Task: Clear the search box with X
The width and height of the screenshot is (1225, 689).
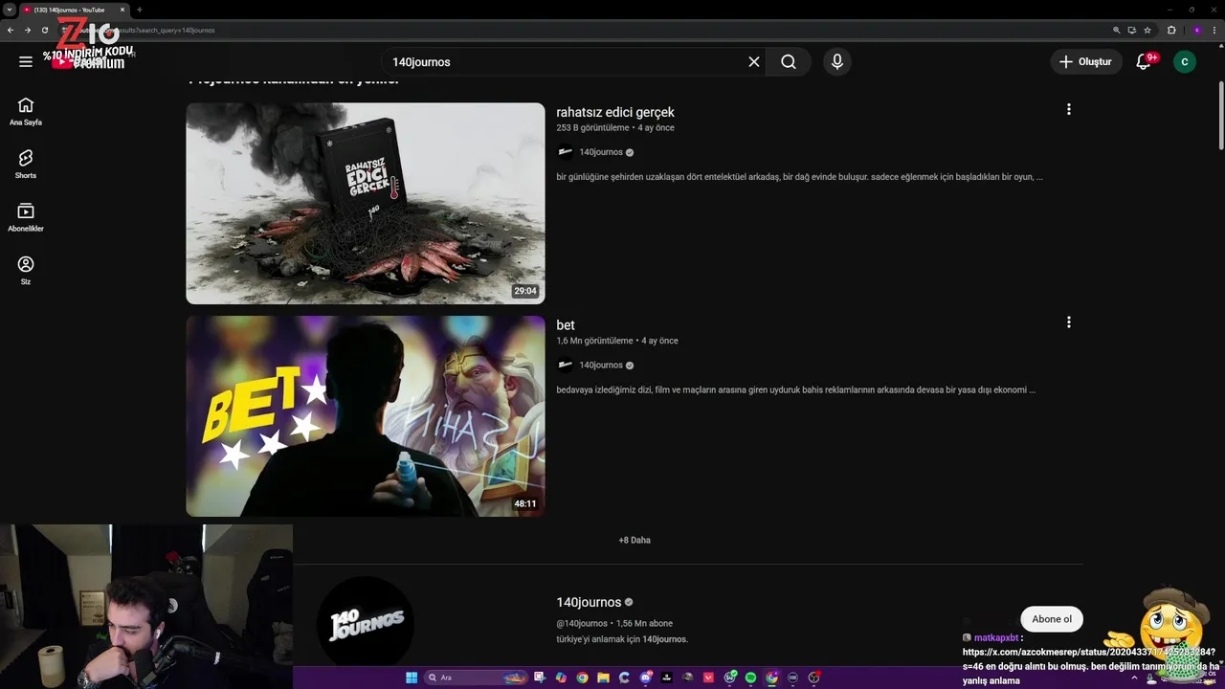Action: click(x=754, y=61)
